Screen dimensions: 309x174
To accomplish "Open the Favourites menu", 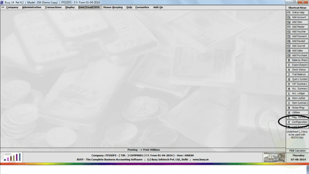I will pyautogui.click(x=142, y=7).
